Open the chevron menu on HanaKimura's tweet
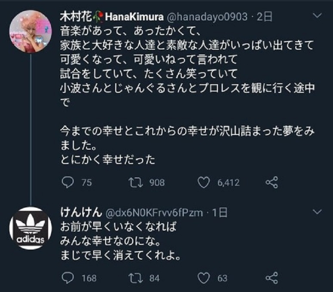Image resolution: width=333 pixels, height=292 pixels. 317,16
